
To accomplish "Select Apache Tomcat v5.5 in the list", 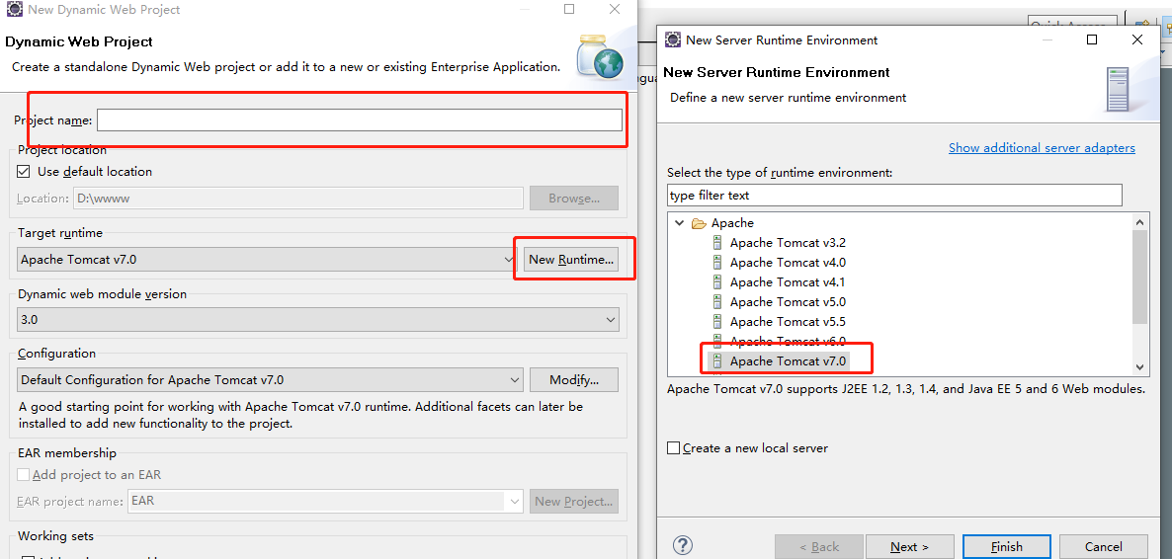I will click(787, 322).
